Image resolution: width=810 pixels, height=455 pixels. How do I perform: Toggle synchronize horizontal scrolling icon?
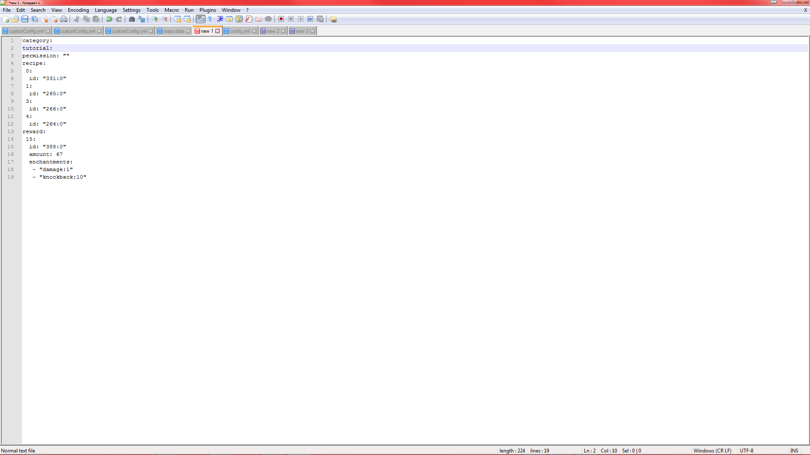187,19
